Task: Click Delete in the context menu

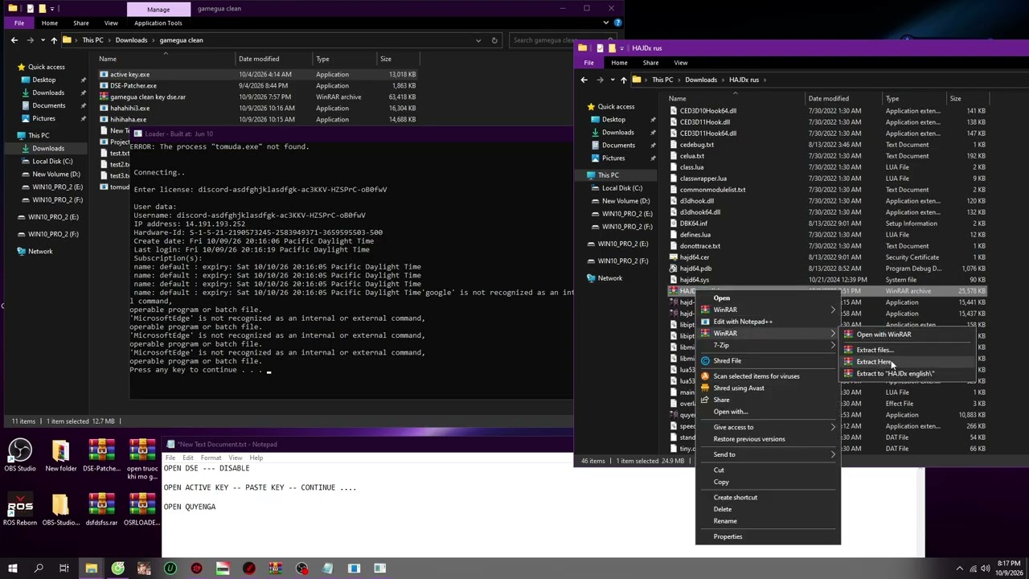Action: point(723,509)
